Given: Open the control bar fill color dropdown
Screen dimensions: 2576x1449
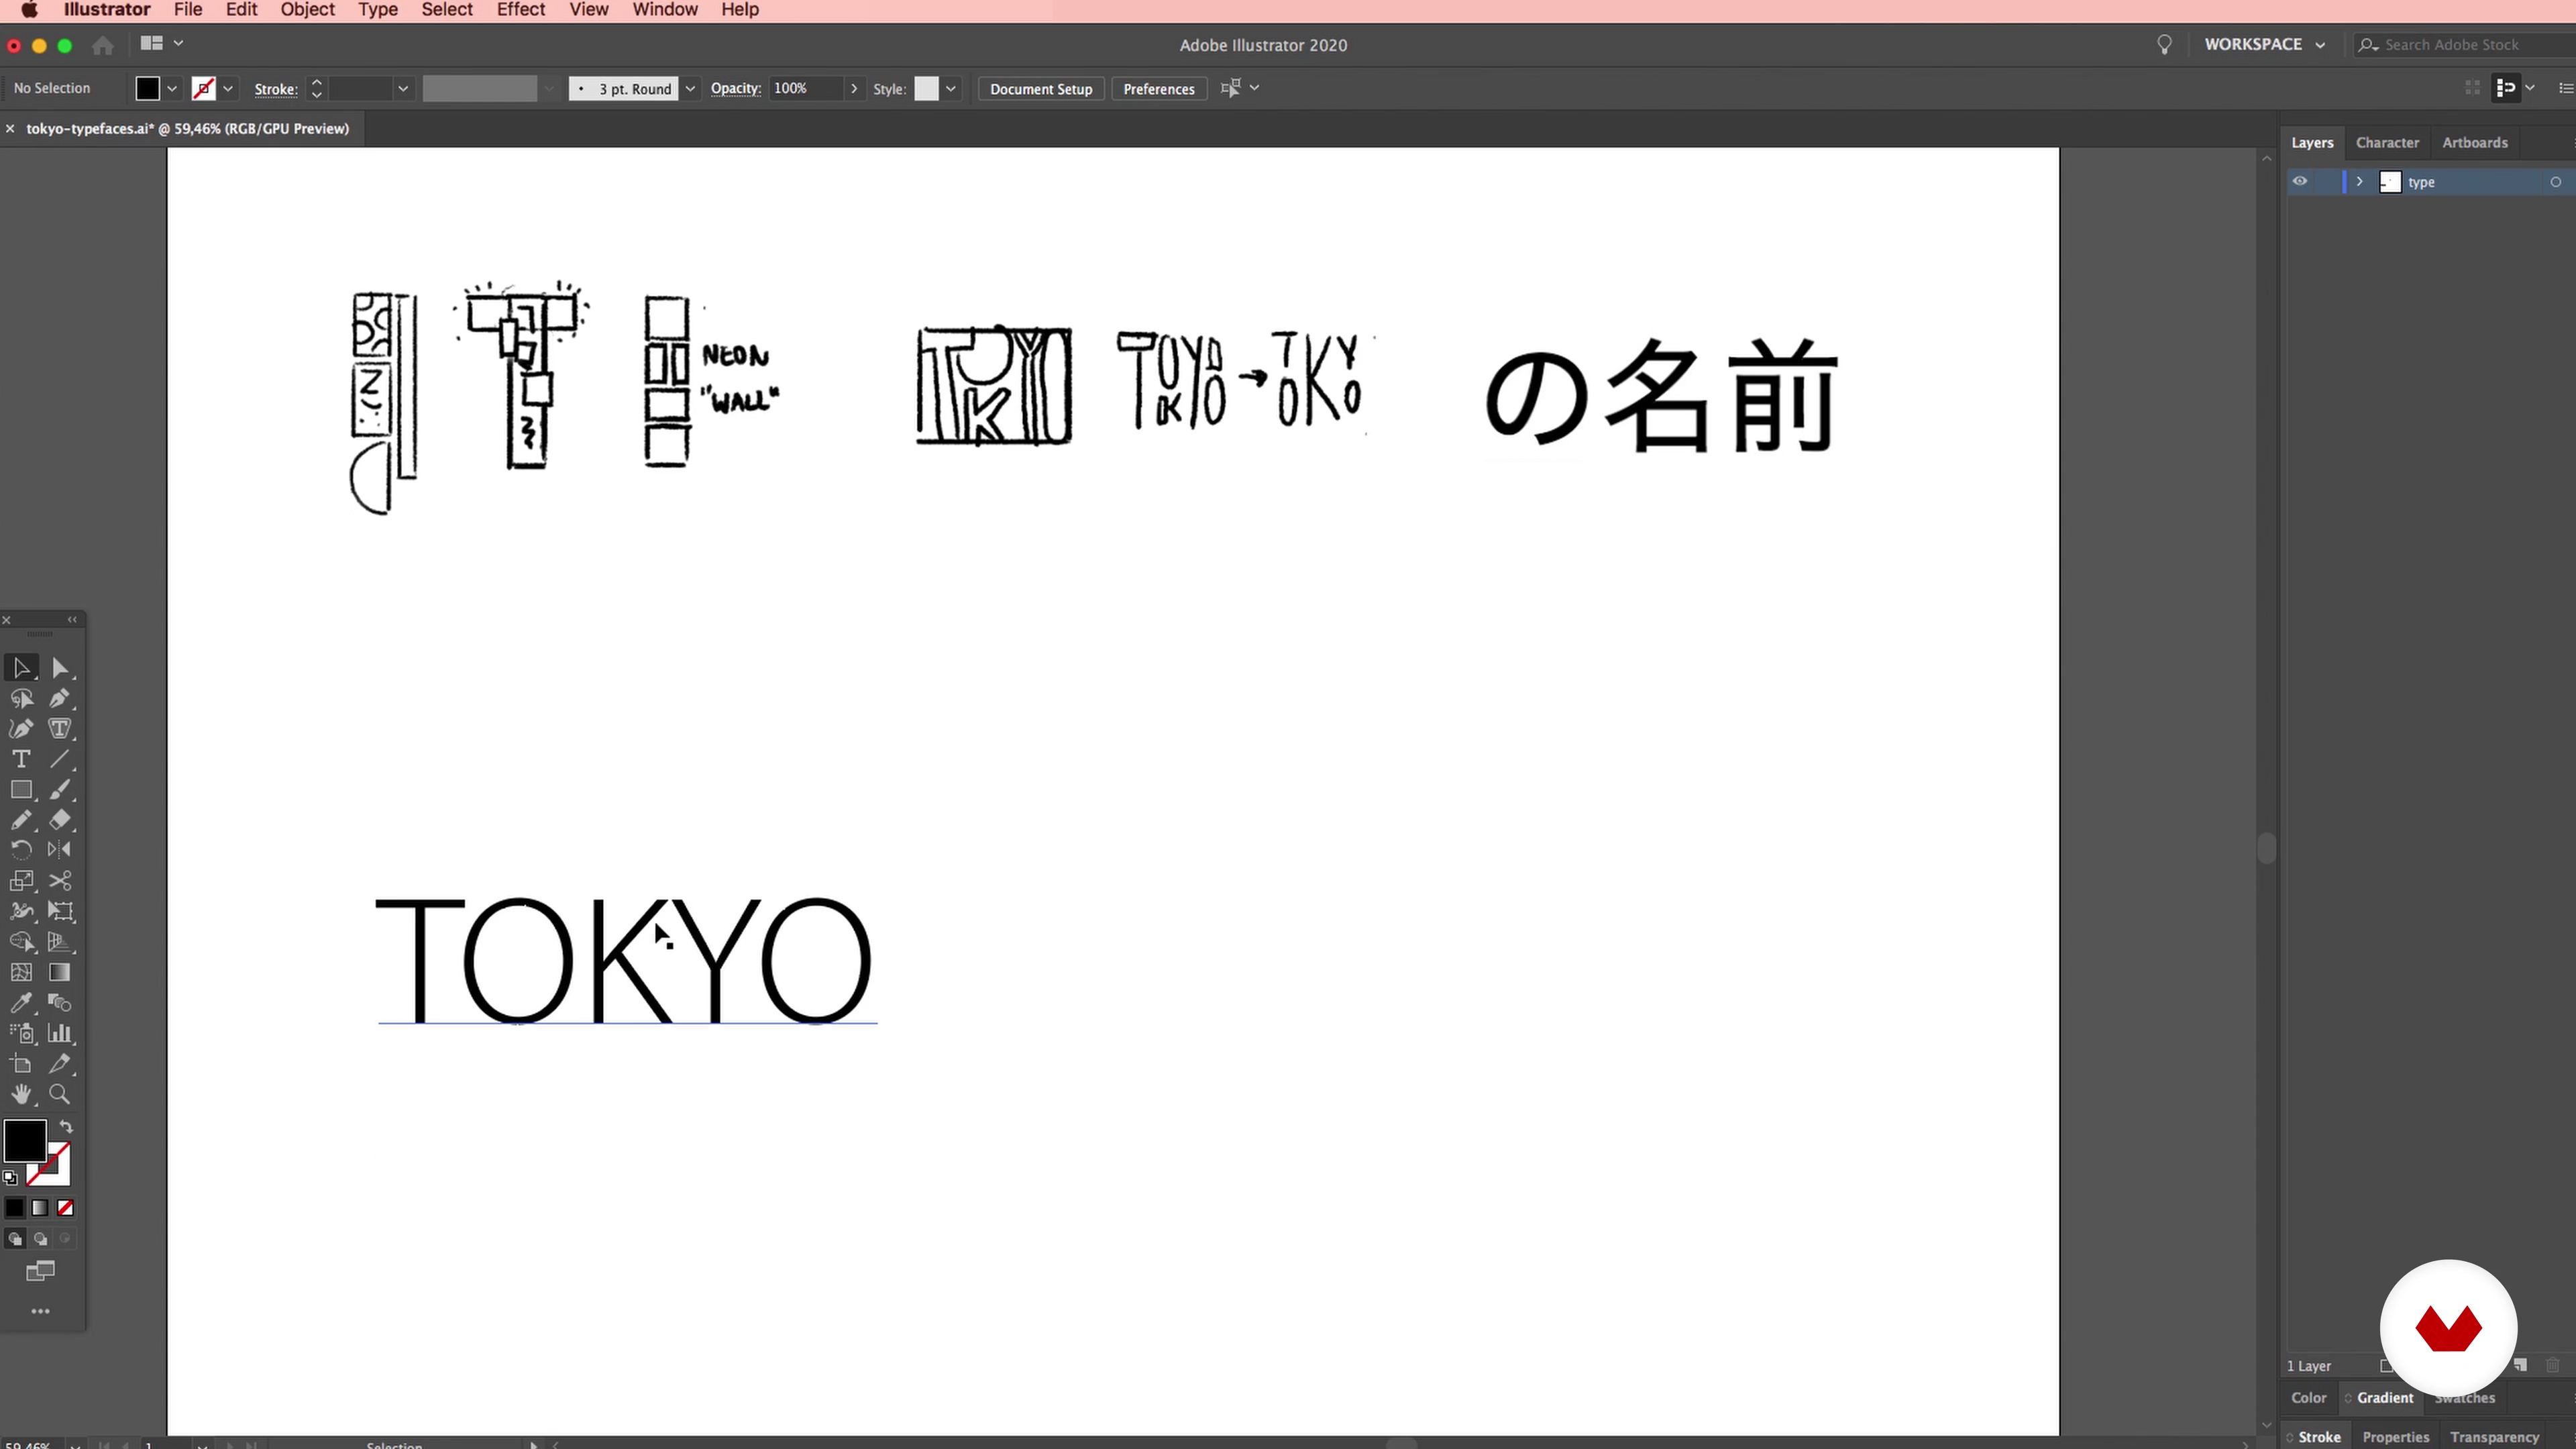Looking at the screenshot, I should pos(172,88).
